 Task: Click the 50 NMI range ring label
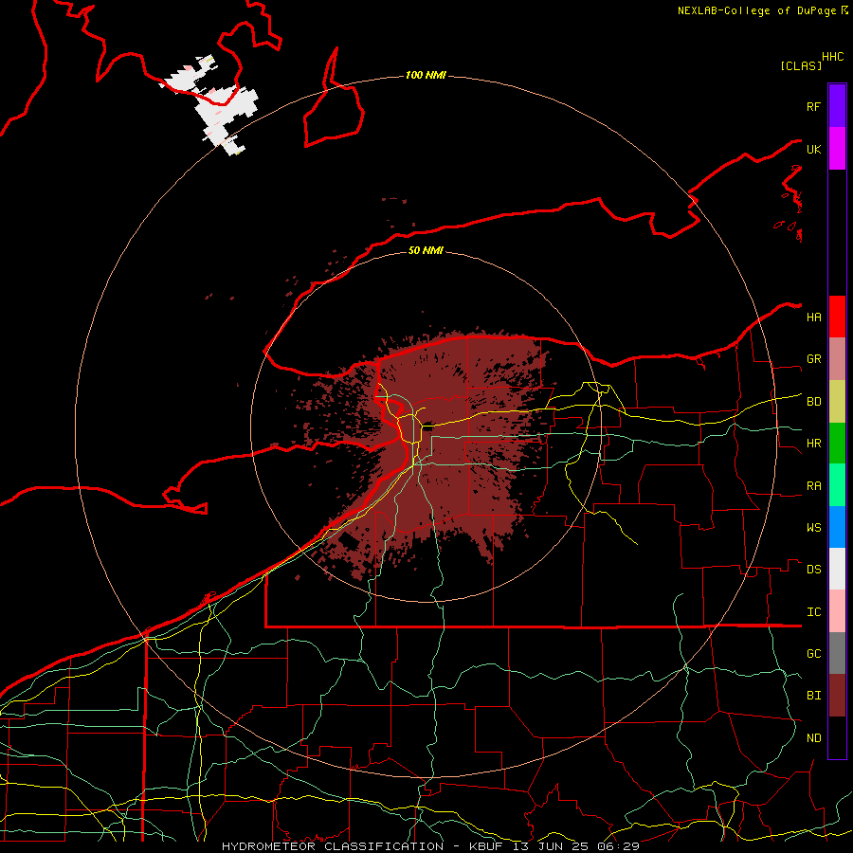pyautogui.click(x=426, y=250)
